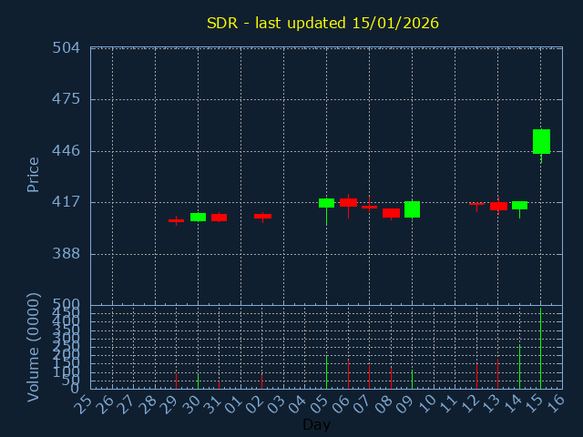The image size is (583, 437).
Task: Click the red candlestick on day 02
Action: click(262, 216)
